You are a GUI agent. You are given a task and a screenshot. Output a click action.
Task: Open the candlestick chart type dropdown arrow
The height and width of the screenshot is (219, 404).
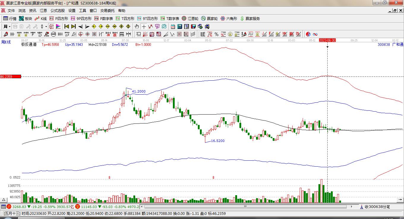[x=46, y=26]
